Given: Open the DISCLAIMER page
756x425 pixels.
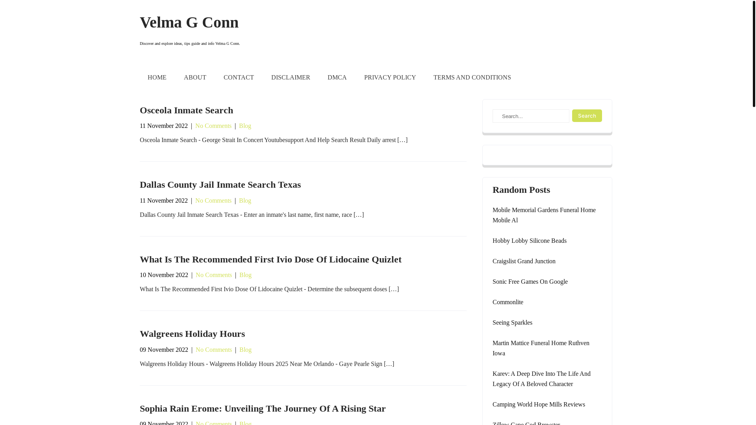Looking at the screenshot, I should pyautogui.click(x=291, y=78).
